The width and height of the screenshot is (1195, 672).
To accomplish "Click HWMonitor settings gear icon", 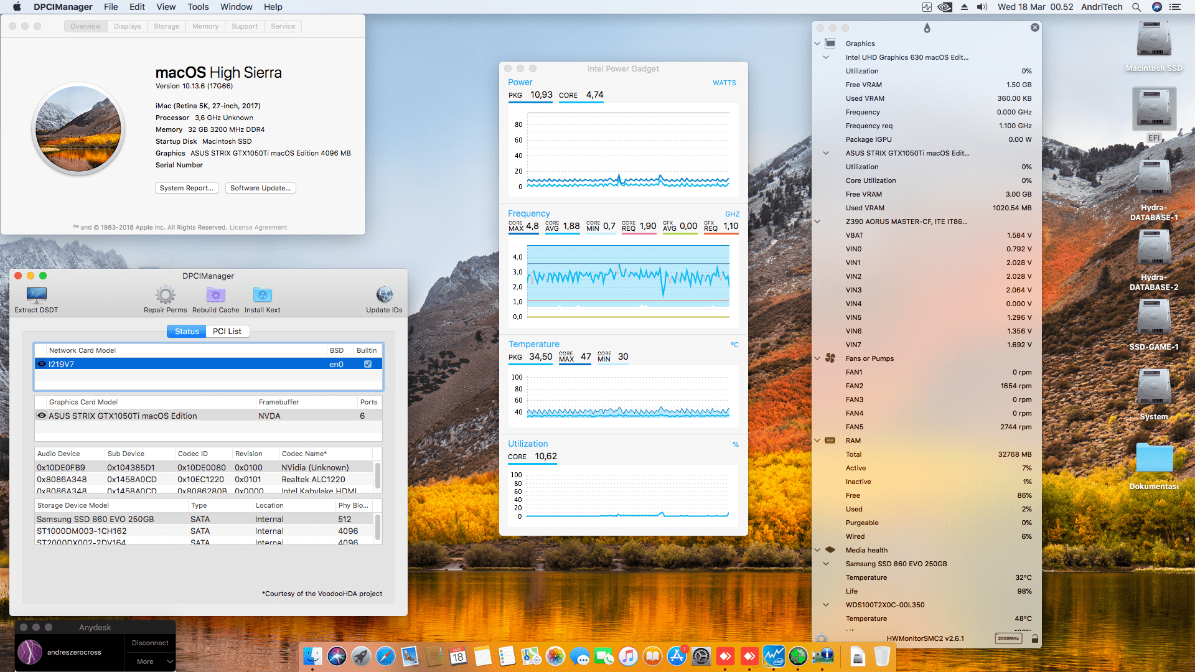I will pos(822,638).
